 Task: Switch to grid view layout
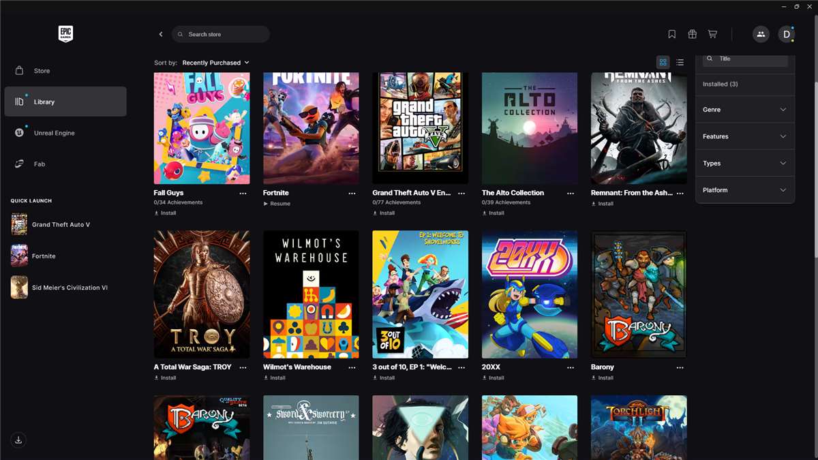663,63
